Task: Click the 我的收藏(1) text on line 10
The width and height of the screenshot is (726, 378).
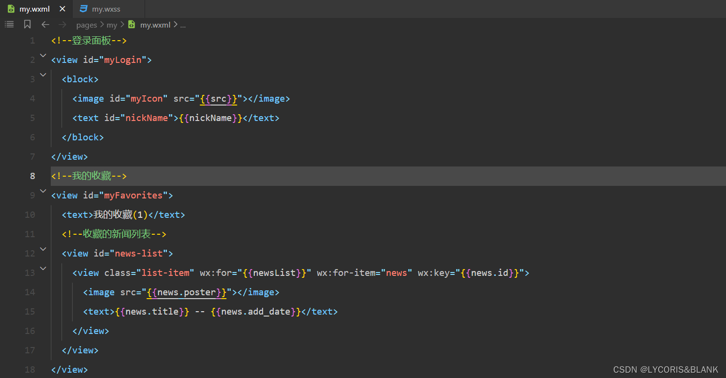Action: 120,215
